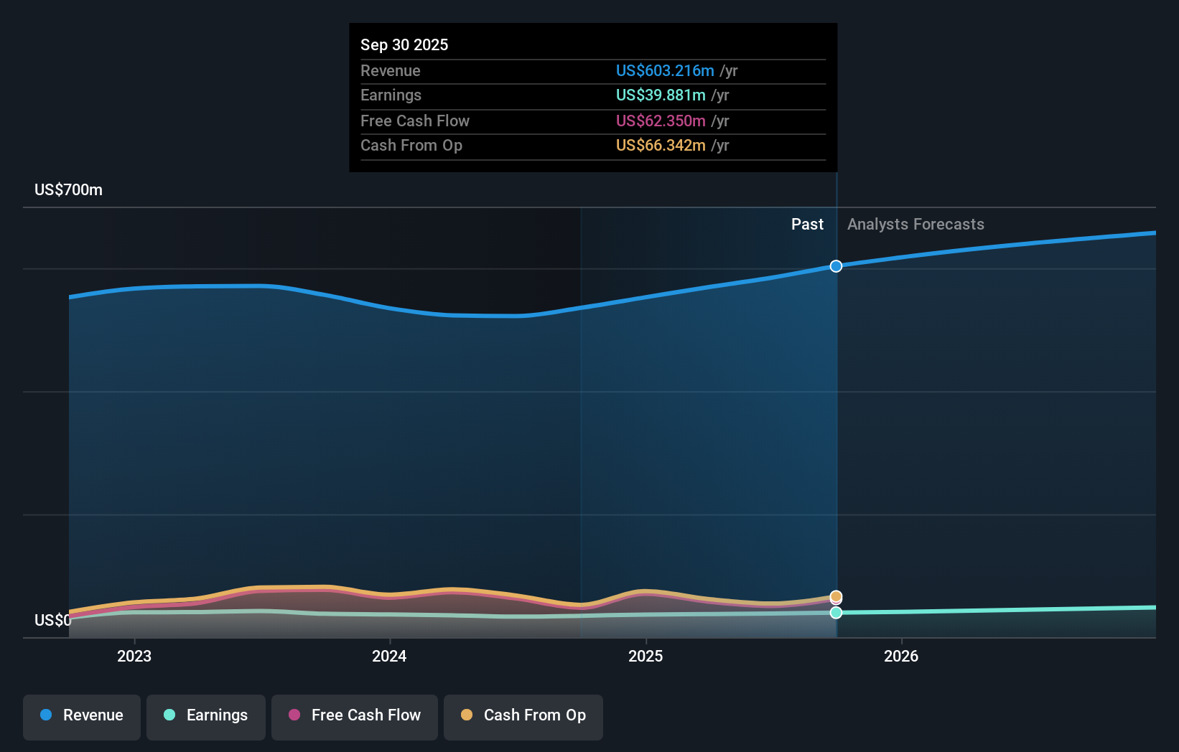Click the orange Cash From Op legend dot
Image resolution: width=1179 pixels, height=752 pixels.
pyautogui.click(x=467, y=715)
